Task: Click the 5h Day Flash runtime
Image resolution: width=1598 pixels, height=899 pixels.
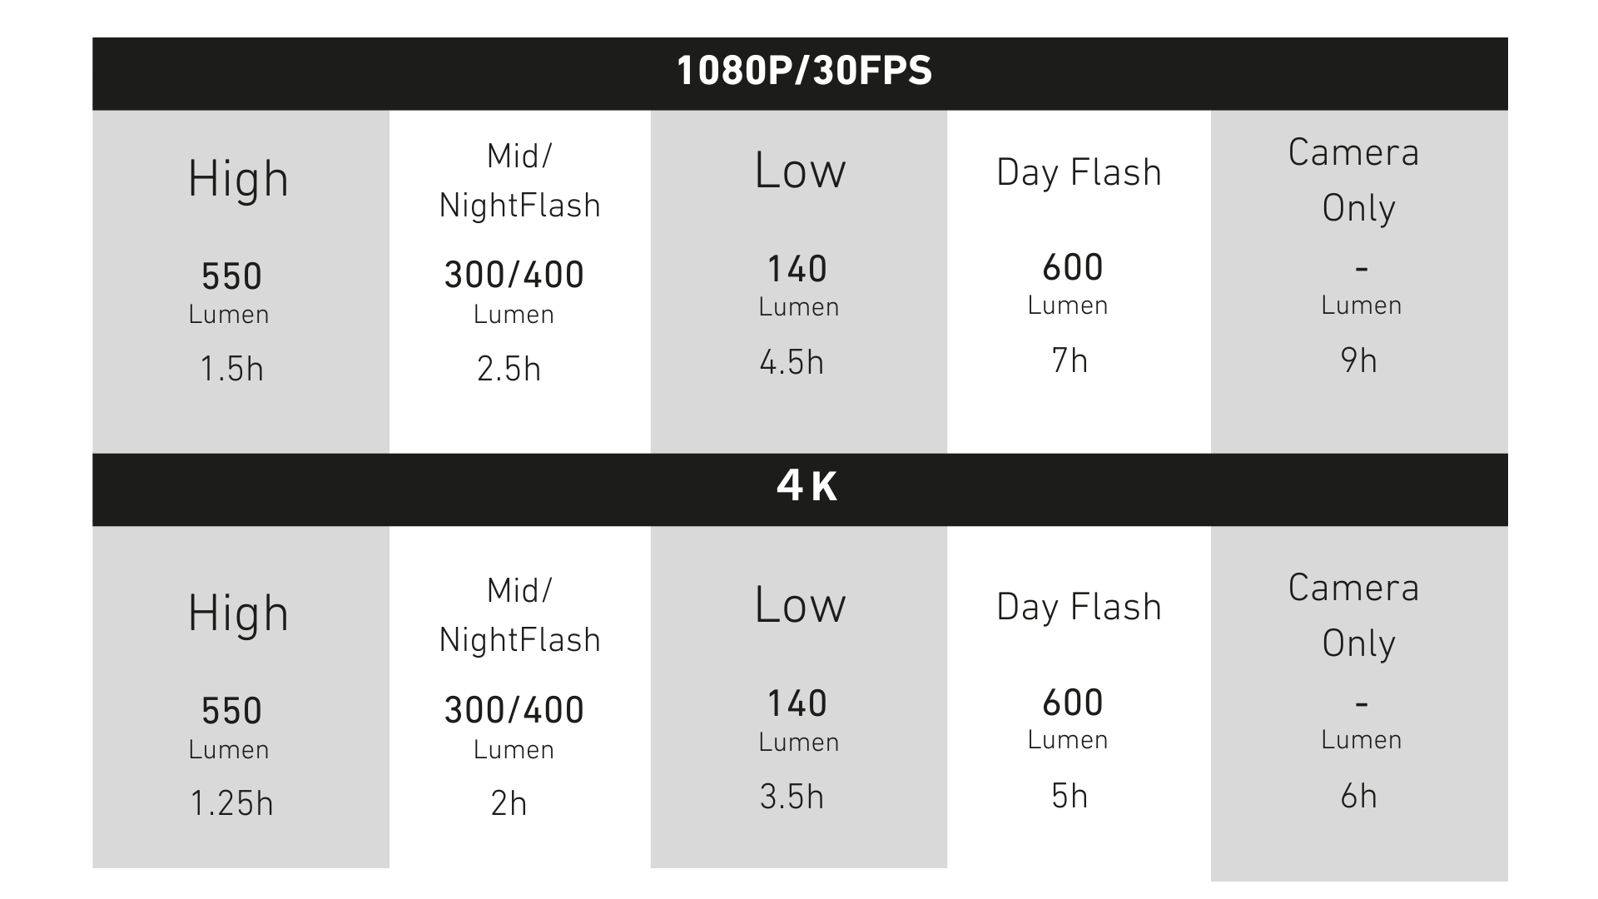Action: click(x=1069, y=796)
